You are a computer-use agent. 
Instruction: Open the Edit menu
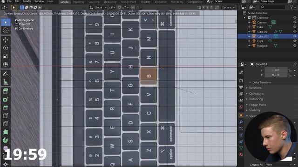pos(17,1)
